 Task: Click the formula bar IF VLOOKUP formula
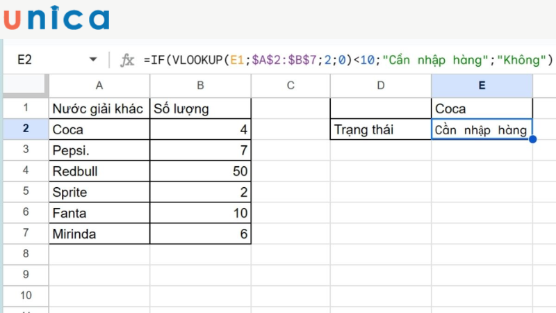(348, 60)
